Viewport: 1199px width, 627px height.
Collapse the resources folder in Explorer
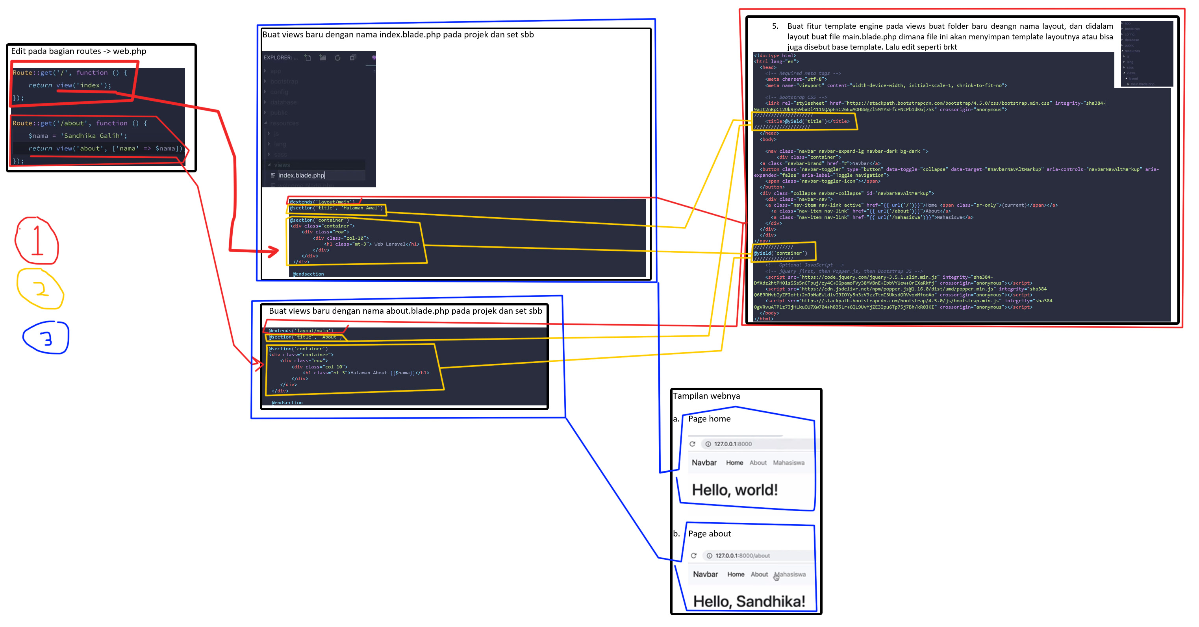[284, 123]
